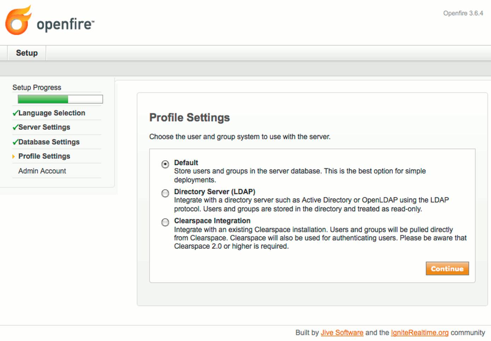
Task: Click the Server Settings sidebar entry
Action: coord(44,127)
